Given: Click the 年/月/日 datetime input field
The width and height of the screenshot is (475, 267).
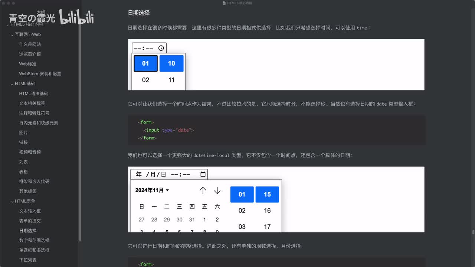Looking at the screenshot, I should (x=169, y=174).
